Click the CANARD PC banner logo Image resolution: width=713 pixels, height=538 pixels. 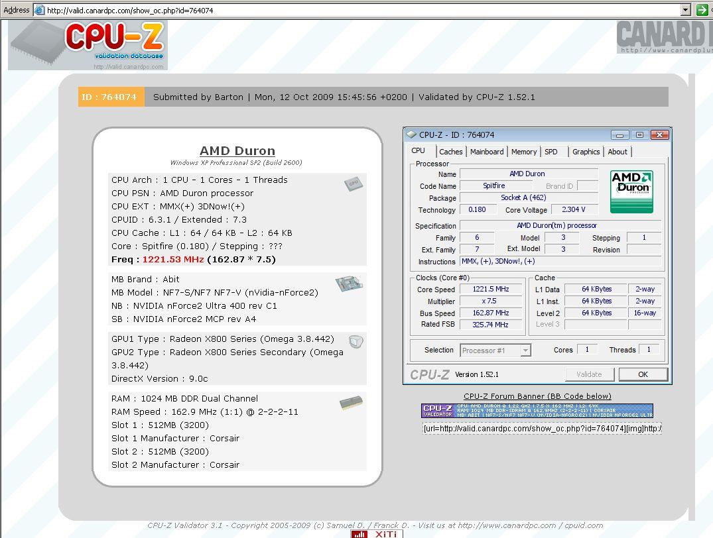(x=665, y=37)
